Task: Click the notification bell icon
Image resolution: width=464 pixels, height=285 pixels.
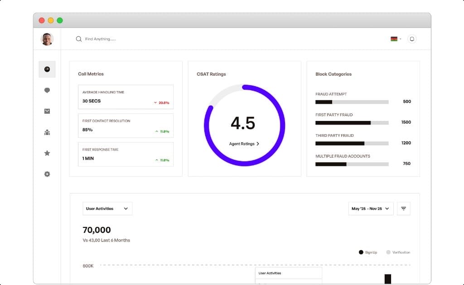Action: tap(412, 39)
